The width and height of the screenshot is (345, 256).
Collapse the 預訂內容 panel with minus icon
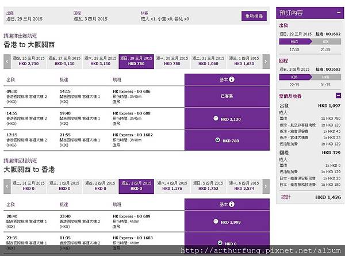339,13
